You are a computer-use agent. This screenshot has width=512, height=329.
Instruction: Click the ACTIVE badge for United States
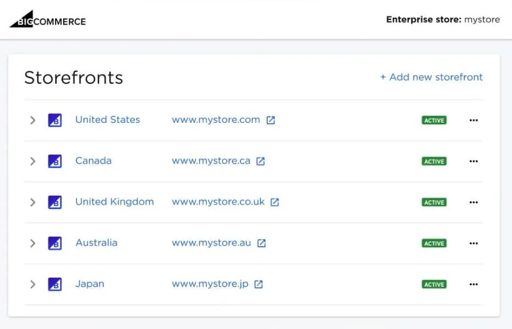pos(434,120)
